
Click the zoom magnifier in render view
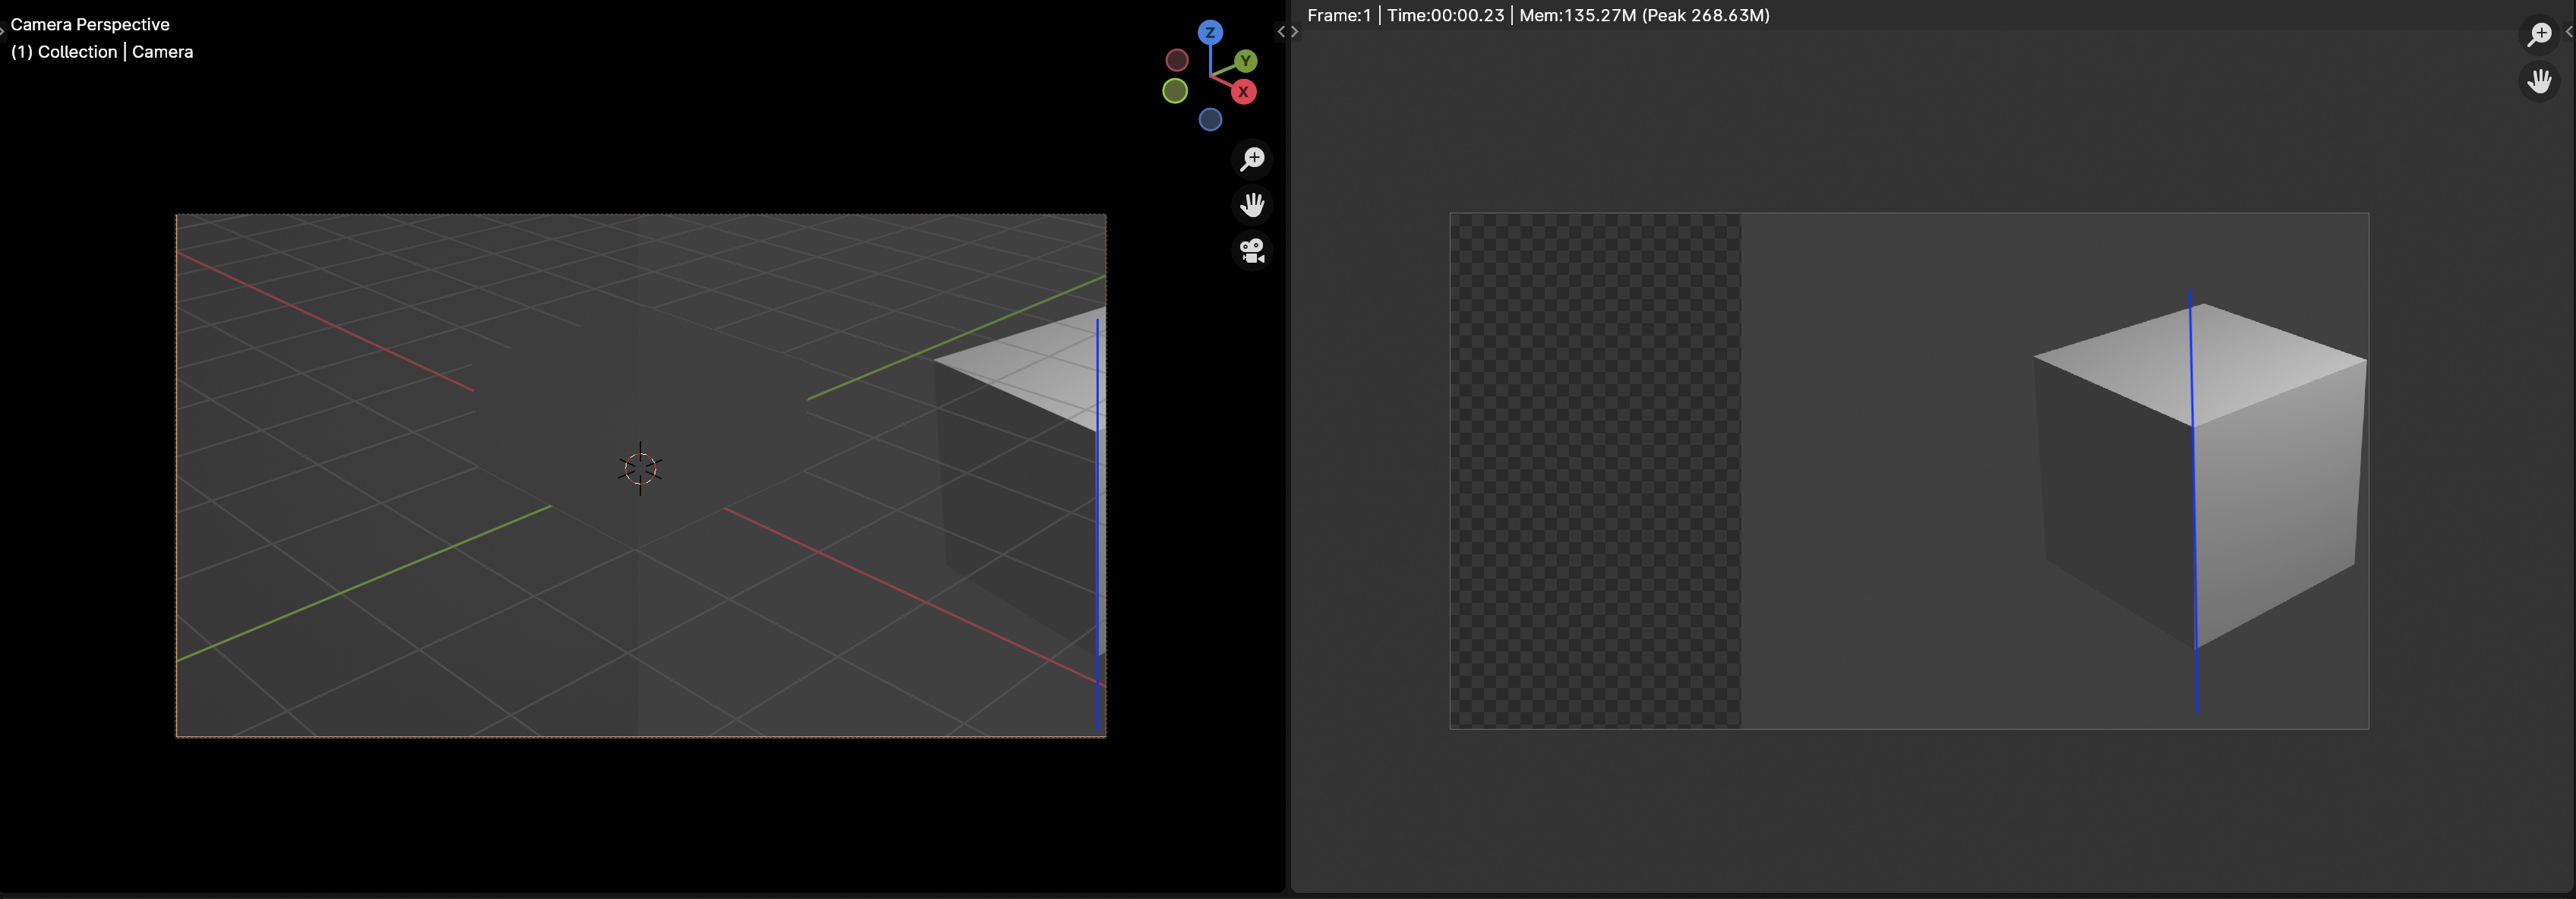click(x=2539, y=34)
